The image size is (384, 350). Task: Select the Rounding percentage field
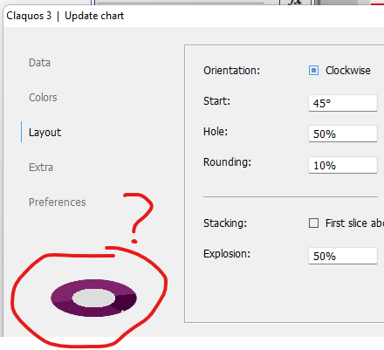click(x=343, y=165)
